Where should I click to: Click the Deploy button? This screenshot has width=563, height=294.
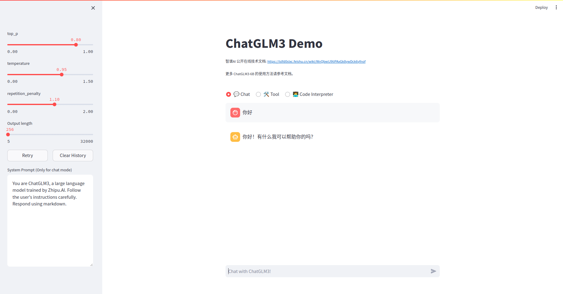click(541, 7)
